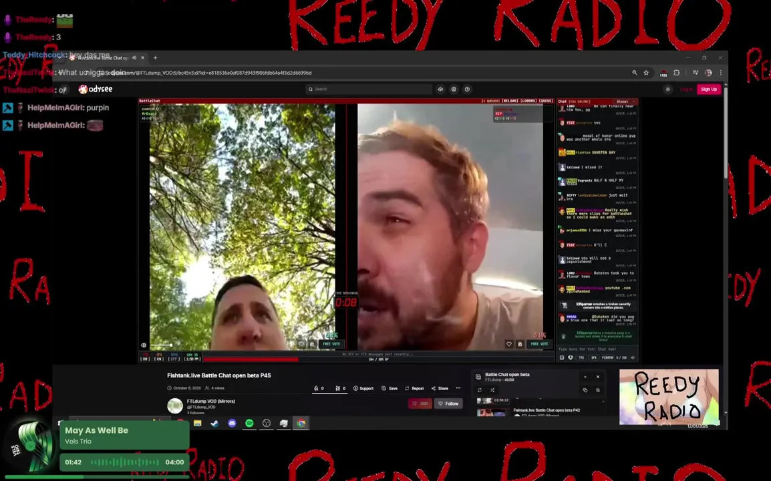771x481 pixels.
Task: Open the three-dot more options menu
Action: [x=458, y=388]
